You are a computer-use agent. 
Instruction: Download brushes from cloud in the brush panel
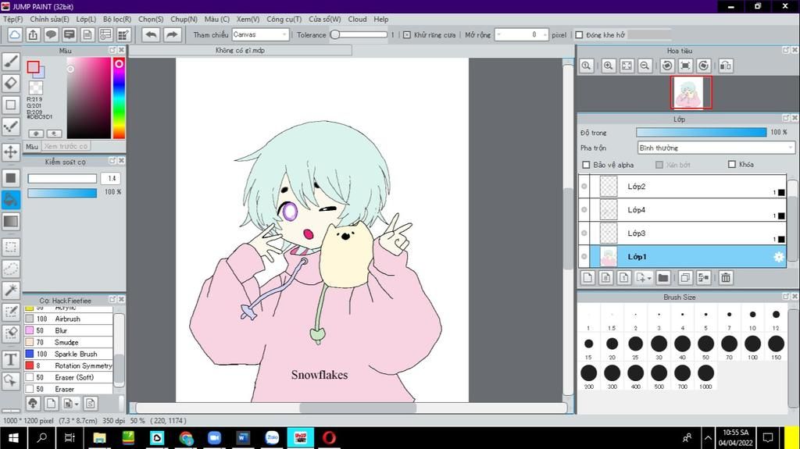coord(33,404)
